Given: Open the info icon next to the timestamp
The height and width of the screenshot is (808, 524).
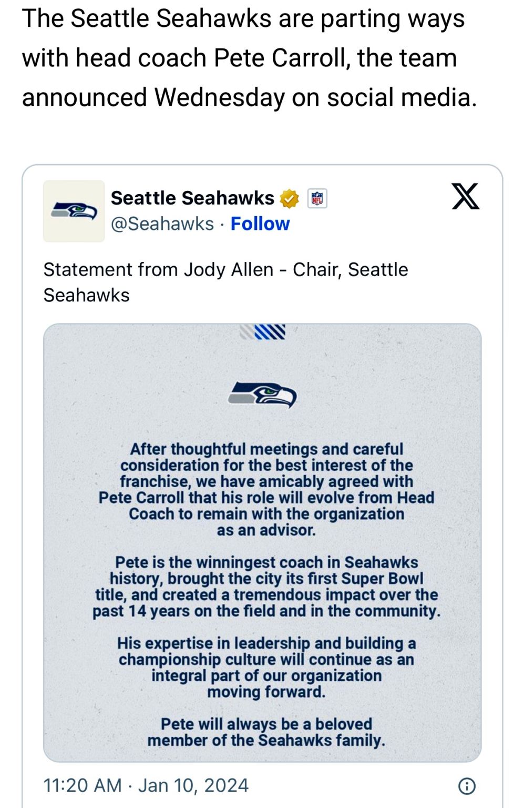Looking at the screenshot, I should tap(467, 786).
